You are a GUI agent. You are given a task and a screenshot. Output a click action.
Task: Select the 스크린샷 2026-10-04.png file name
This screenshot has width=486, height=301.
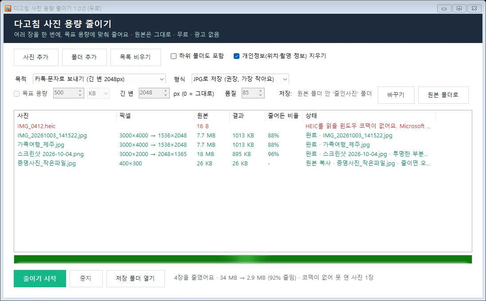[51, 154]
